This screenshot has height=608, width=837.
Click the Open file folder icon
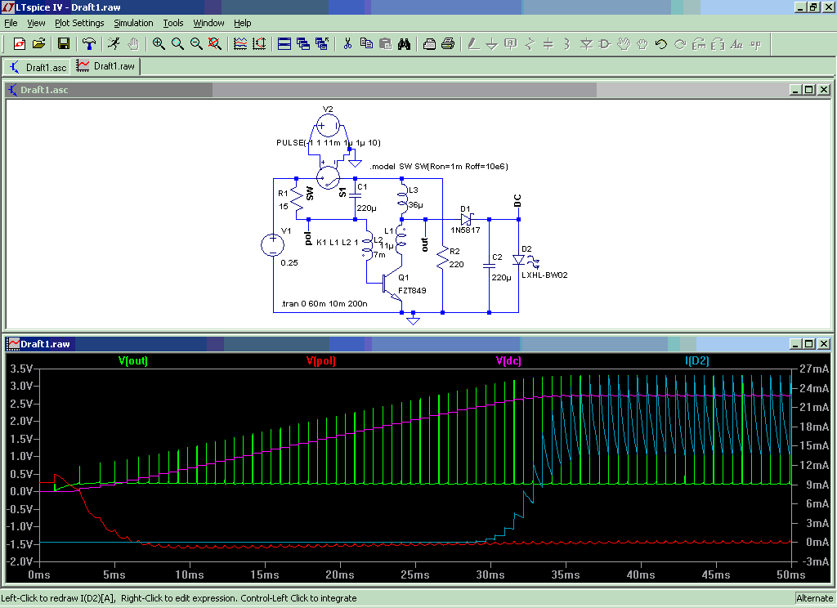38,43
